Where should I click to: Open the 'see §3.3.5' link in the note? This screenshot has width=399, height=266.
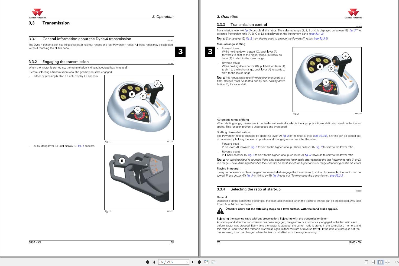[321, 38]
